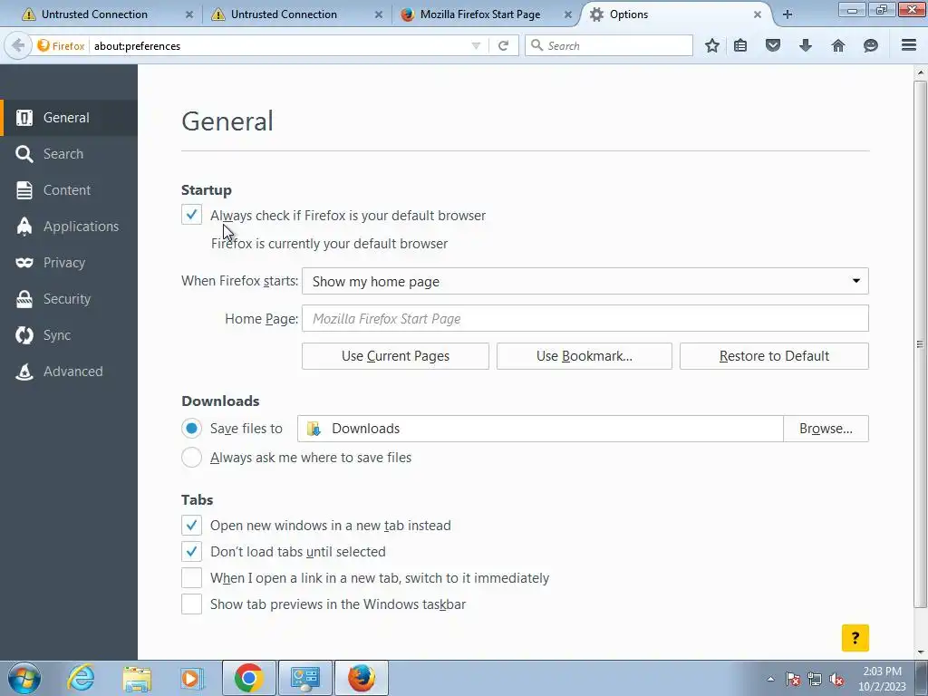Click the yellow help question mark icon
928x696 pixels.
(855, 638)
